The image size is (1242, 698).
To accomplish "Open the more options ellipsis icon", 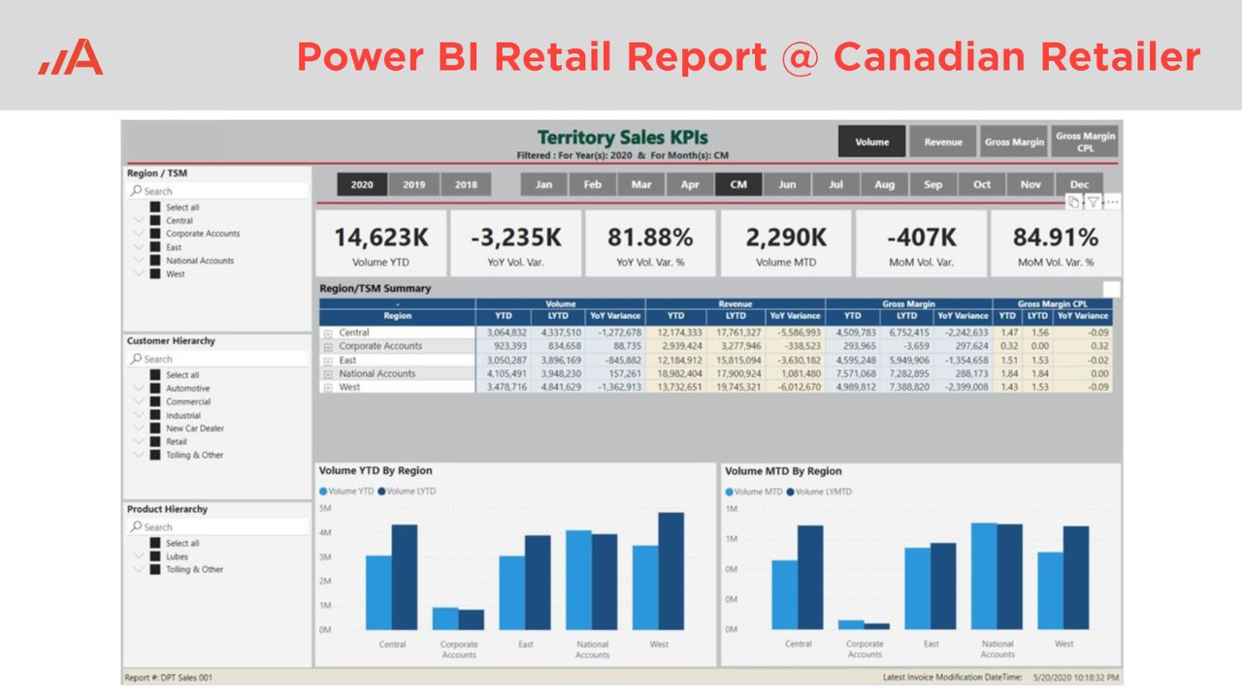I will (x=1112, y=202).
